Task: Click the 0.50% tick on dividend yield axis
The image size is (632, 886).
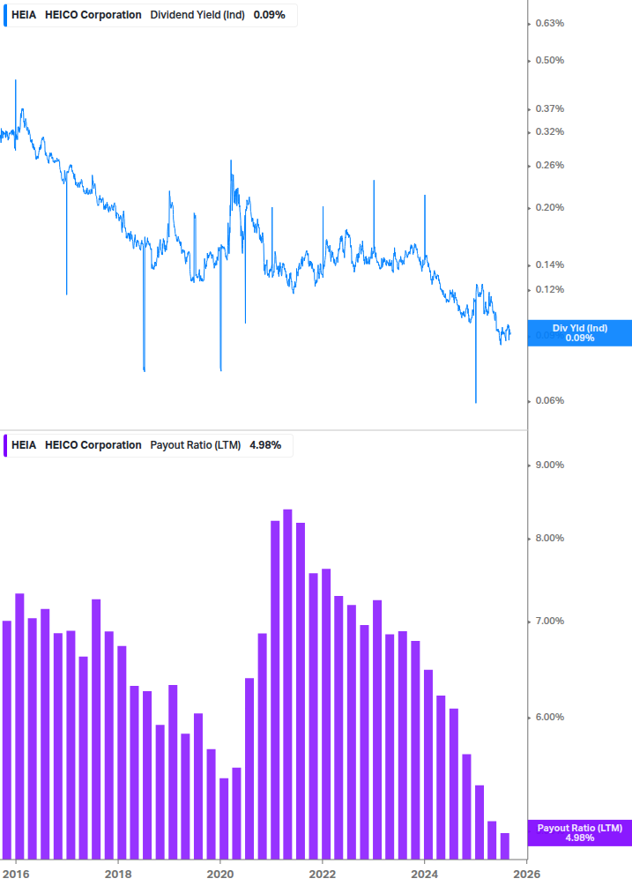Action: tap(549, 61)
